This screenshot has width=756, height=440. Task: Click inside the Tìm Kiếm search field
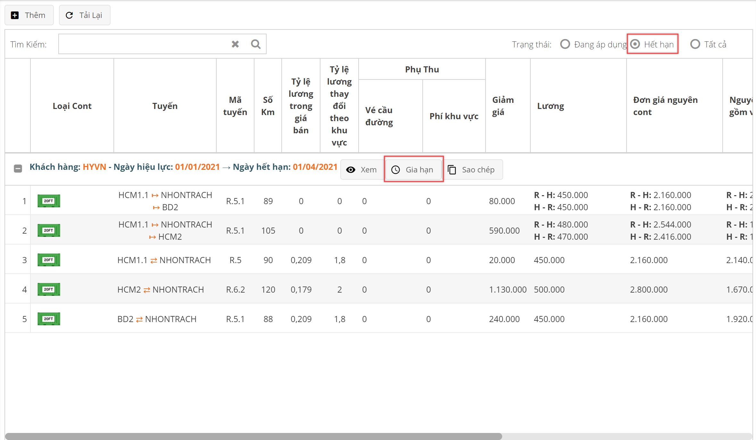pos(143,44)
